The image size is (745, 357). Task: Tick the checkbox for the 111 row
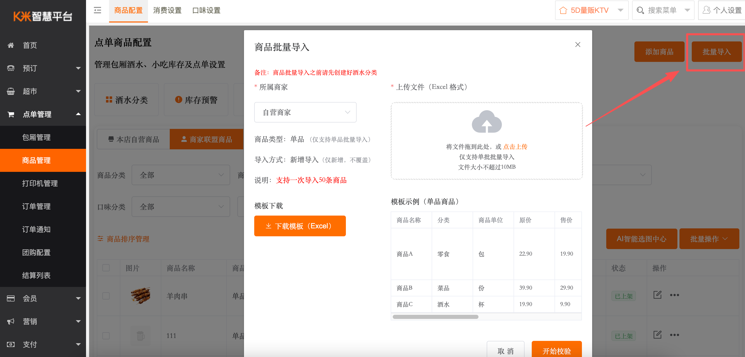pyautogui.click(x=106, y=336)
